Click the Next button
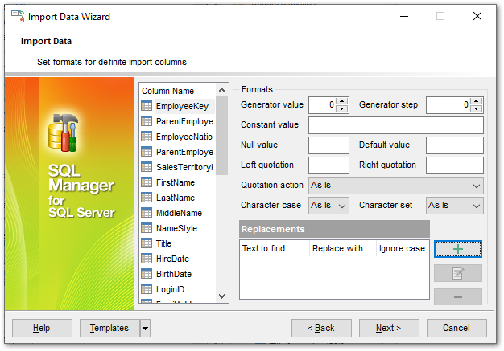Image resolution: width=504 pixels, height=351 pixels. tap(389, 328)
